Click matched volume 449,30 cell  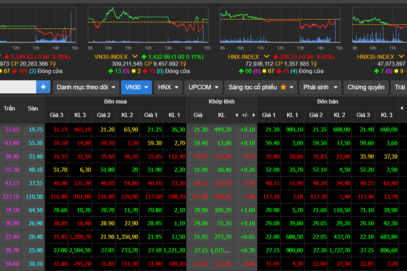[223, 129]
